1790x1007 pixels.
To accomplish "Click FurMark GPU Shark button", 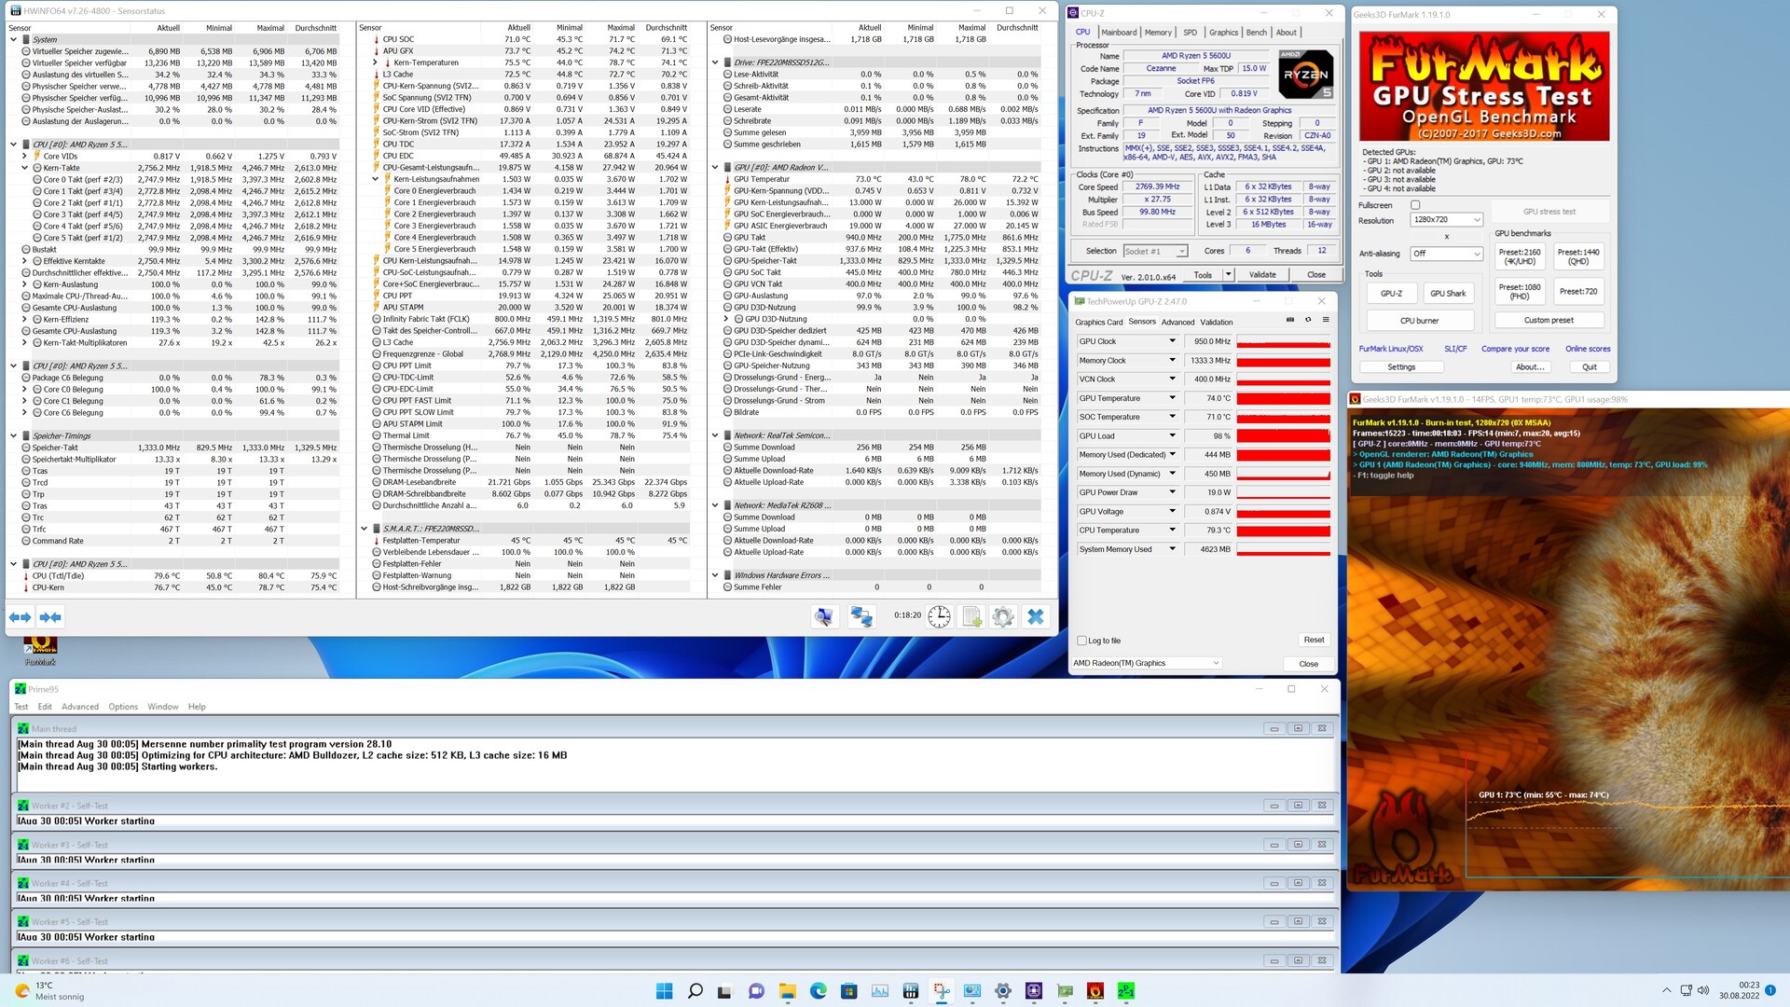I will click(x=1448, y=293).
